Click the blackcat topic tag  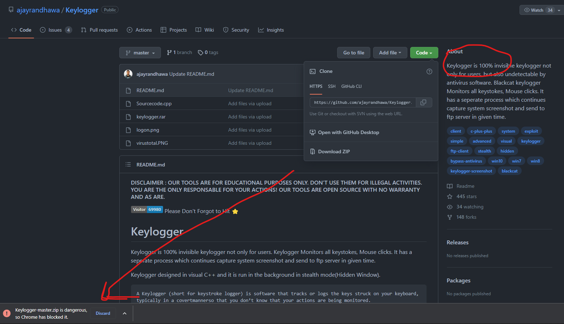[x=510, y=171]
